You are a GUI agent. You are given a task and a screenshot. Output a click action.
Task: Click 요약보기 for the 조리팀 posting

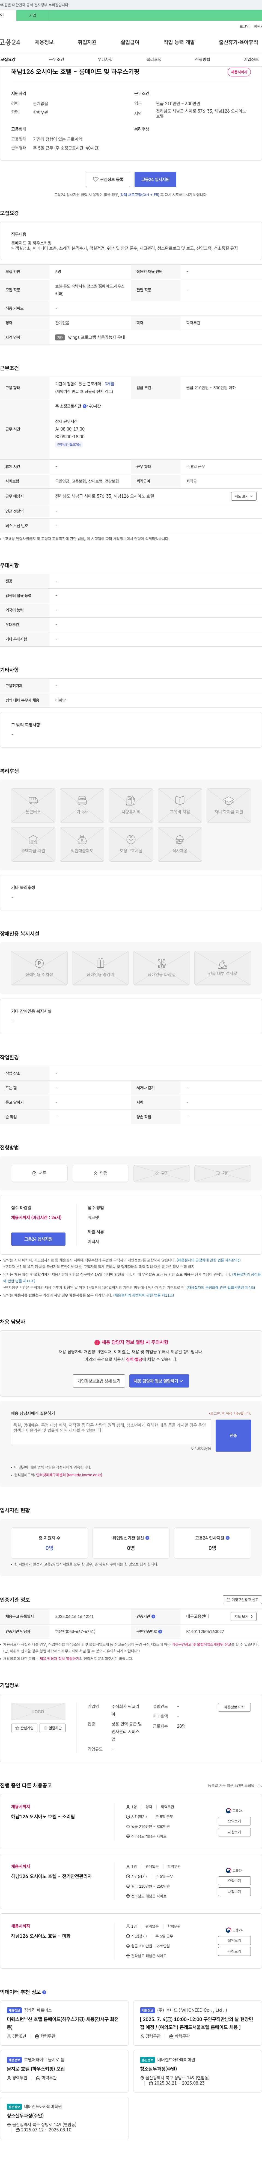(234, 1821)
